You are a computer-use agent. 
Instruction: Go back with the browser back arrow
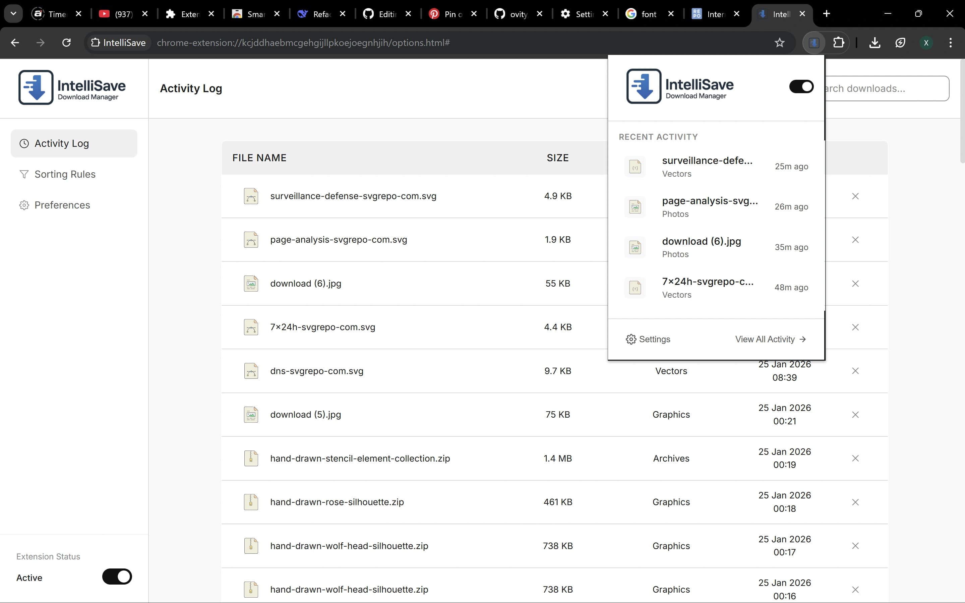(15, 43)
